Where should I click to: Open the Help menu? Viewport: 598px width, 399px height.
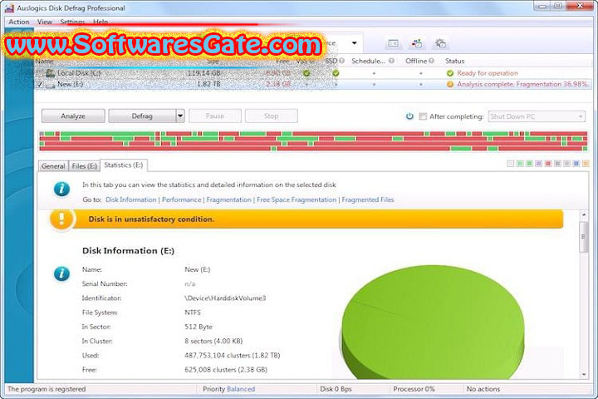100,22
